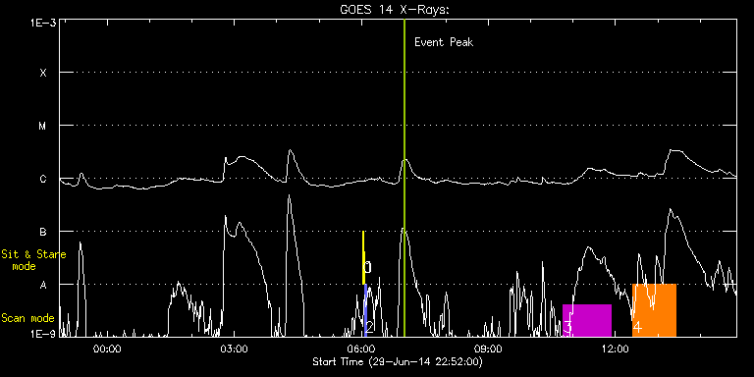The height and width of the screenshot is (377, 754).
Task: Click the 00:00 time axis tick label
Action: [x=107, y=349]
